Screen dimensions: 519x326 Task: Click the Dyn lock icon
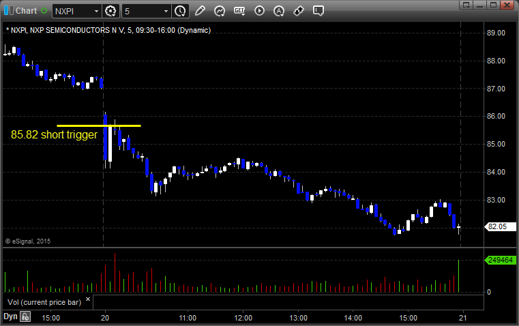pyautogui.click(x=25, y=316)
